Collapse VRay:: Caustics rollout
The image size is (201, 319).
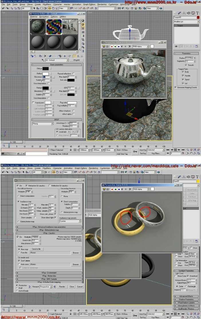(49, 233)
